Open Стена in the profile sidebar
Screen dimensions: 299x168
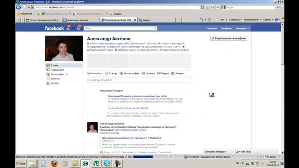[x=64, y=65]
